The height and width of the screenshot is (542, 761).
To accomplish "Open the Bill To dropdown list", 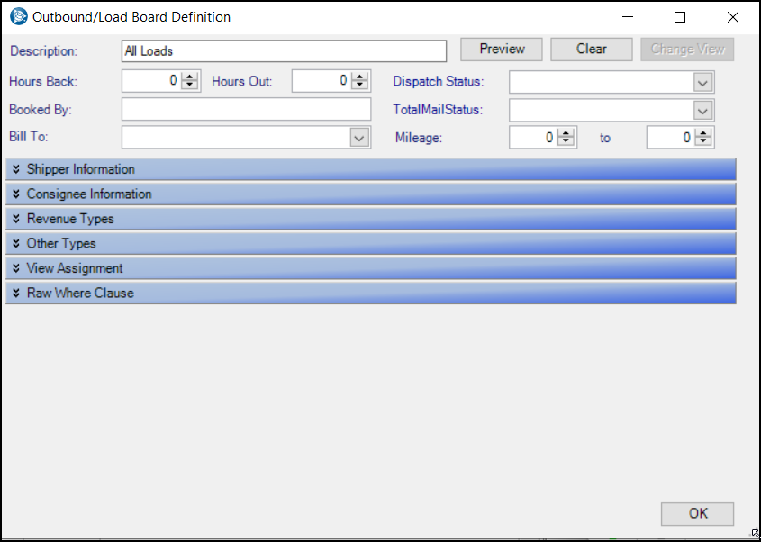I will (x=359, y=138).
